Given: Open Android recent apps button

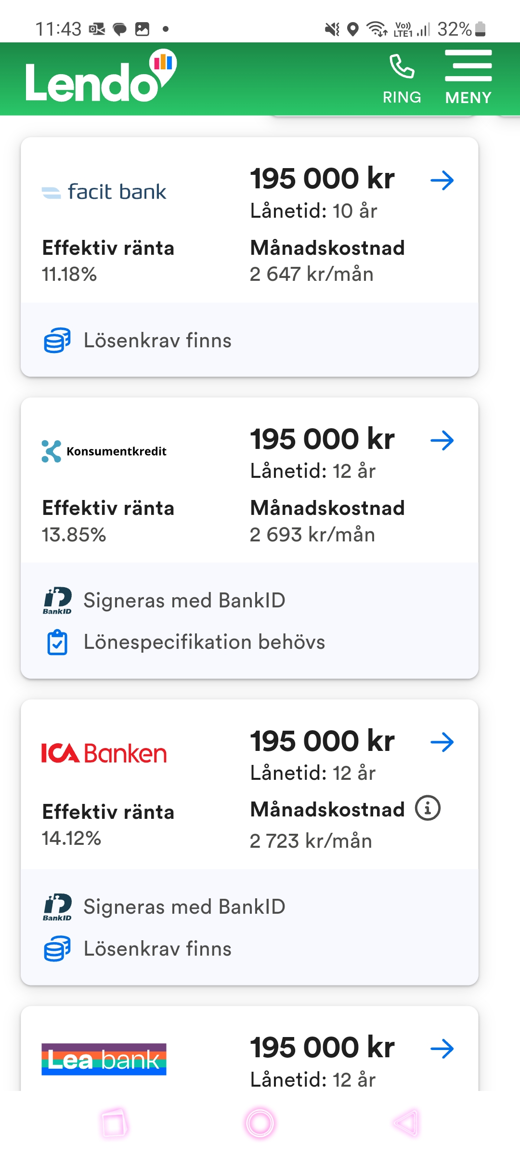Looking at the screenshot, I should tap(115, 1124).
